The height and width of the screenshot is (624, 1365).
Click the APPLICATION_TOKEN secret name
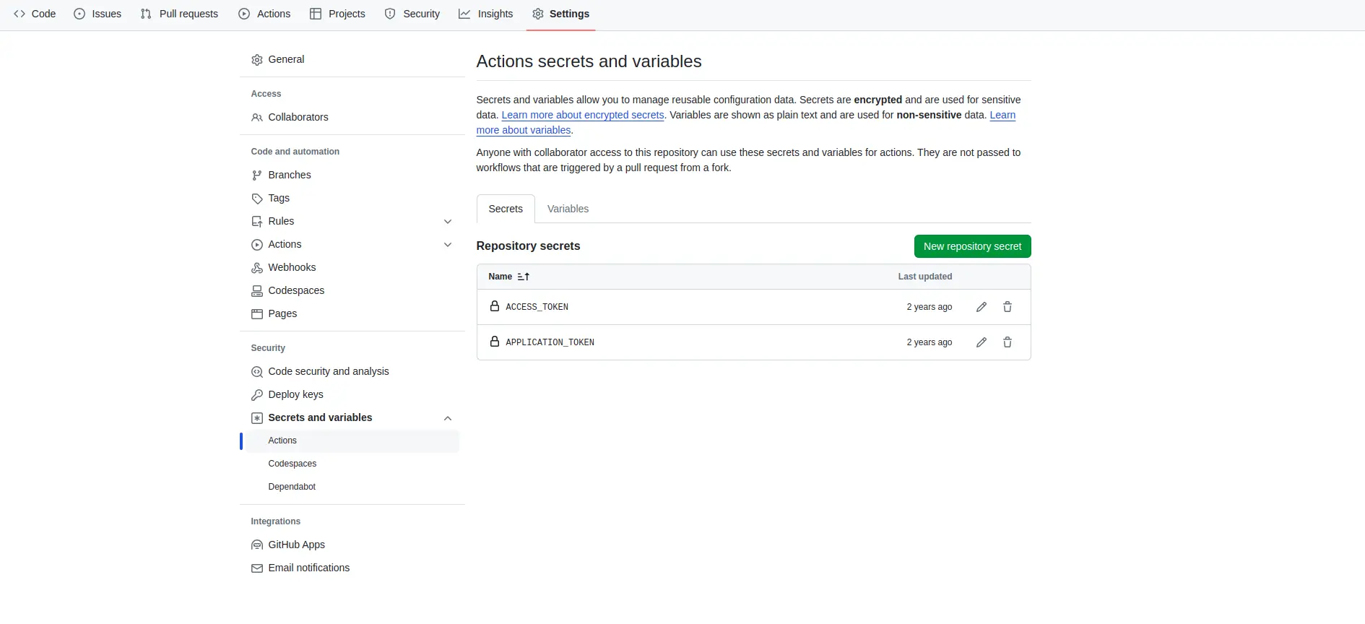[550, 342]
